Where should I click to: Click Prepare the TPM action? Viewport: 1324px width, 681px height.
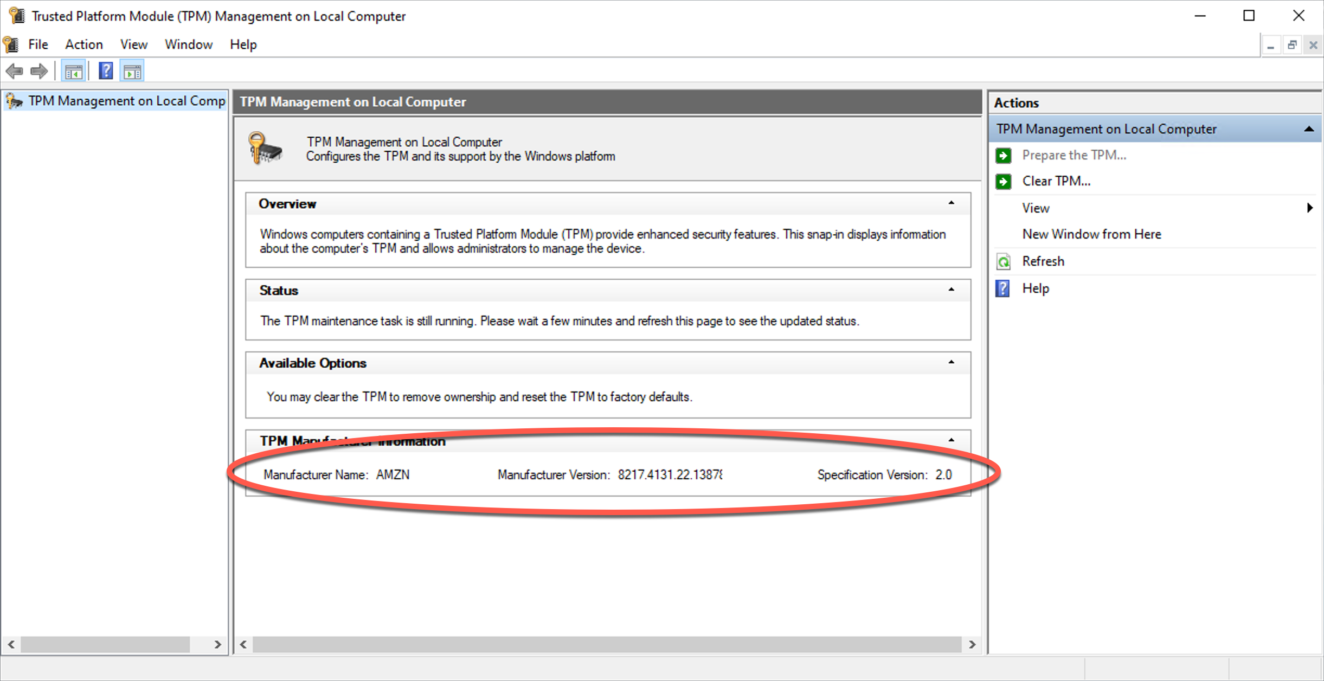(1074, 155)
